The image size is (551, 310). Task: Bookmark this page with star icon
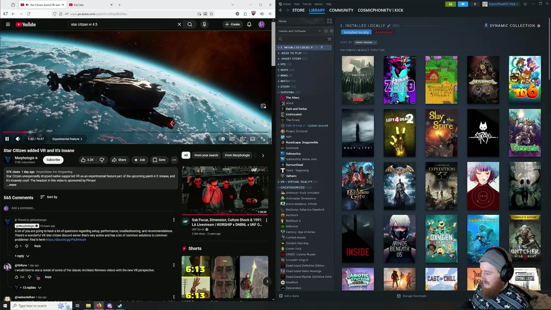[211, 14]
